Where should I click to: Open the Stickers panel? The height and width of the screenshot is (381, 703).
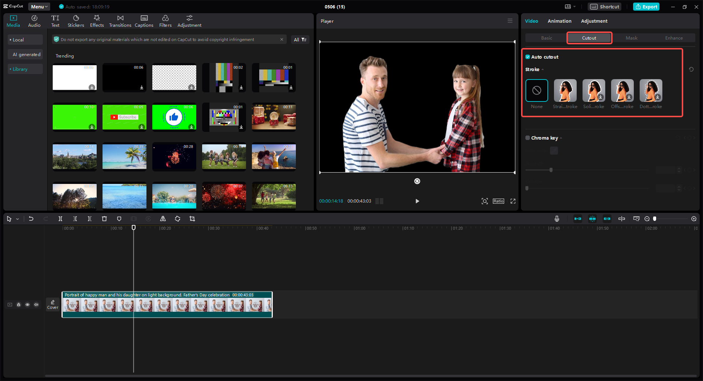click(76, 21)
